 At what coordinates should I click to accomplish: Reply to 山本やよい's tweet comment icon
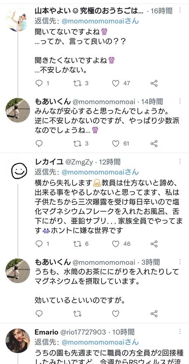pyautogui.click(x=39, y=83)
